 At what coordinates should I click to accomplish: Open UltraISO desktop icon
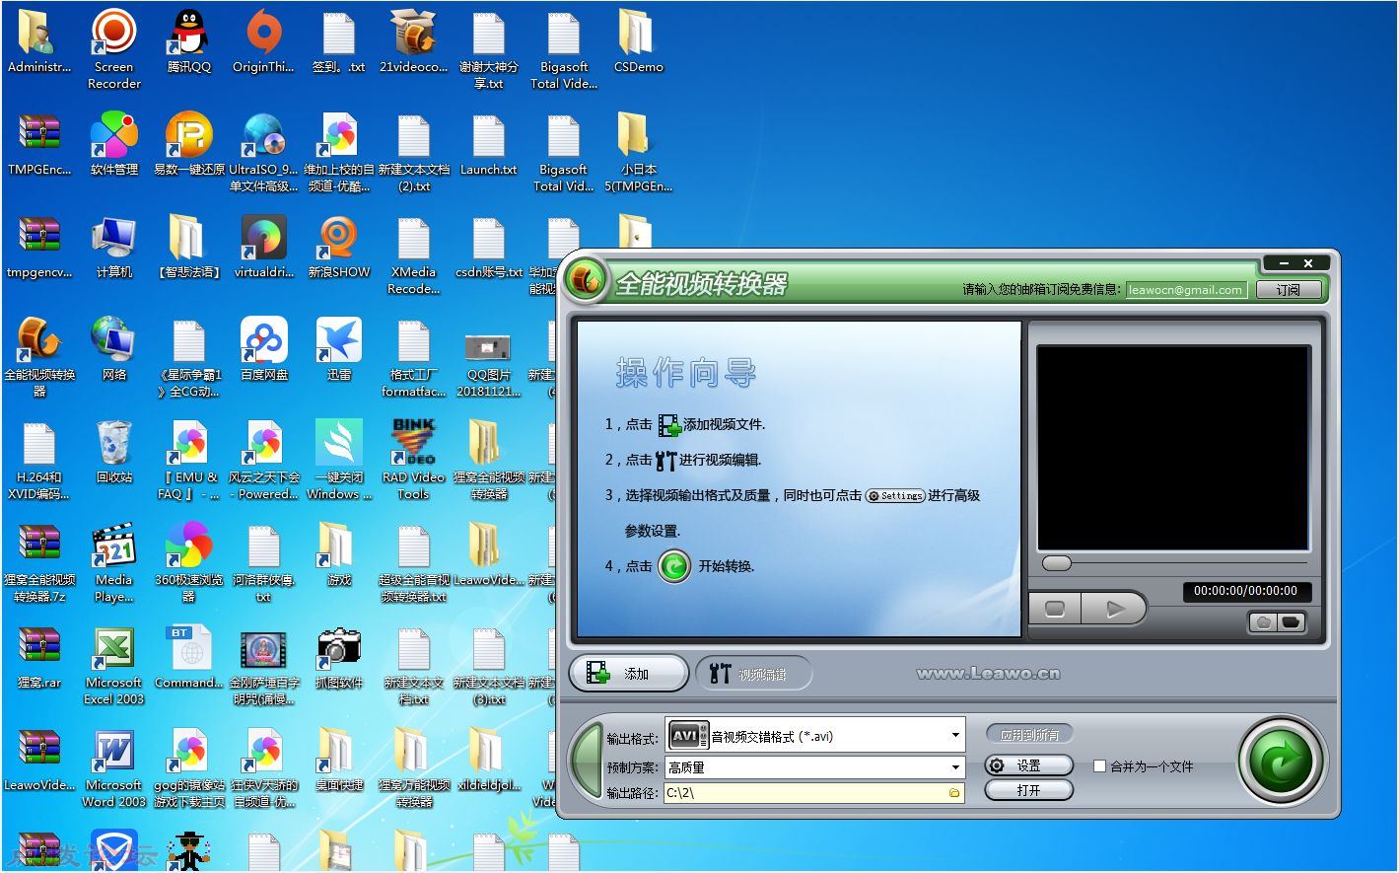pyautogui.click(x=263, y=152)
